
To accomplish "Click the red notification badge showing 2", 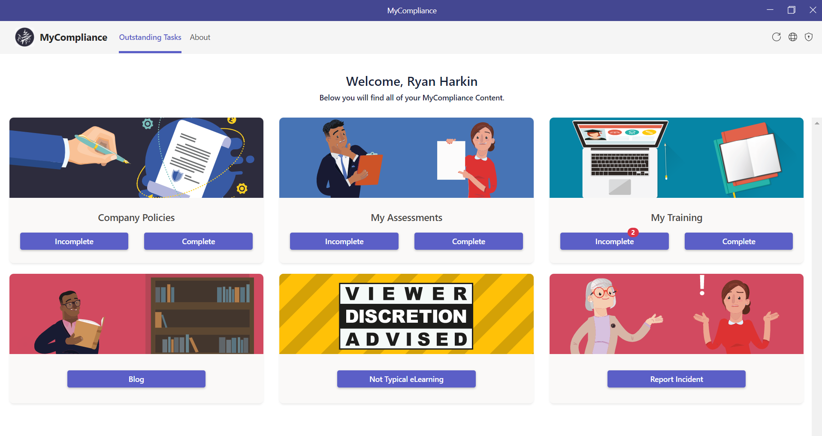I will tap(633, 232).
